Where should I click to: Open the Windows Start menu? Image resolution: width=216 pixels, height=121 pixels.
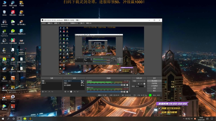[3, 119]
